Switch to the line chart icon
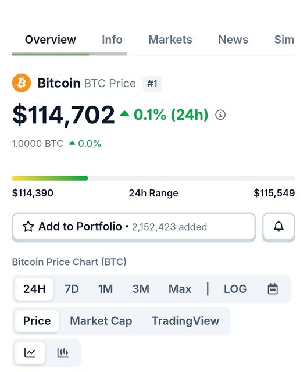307x372 pixels. click(x=30, y=353)
